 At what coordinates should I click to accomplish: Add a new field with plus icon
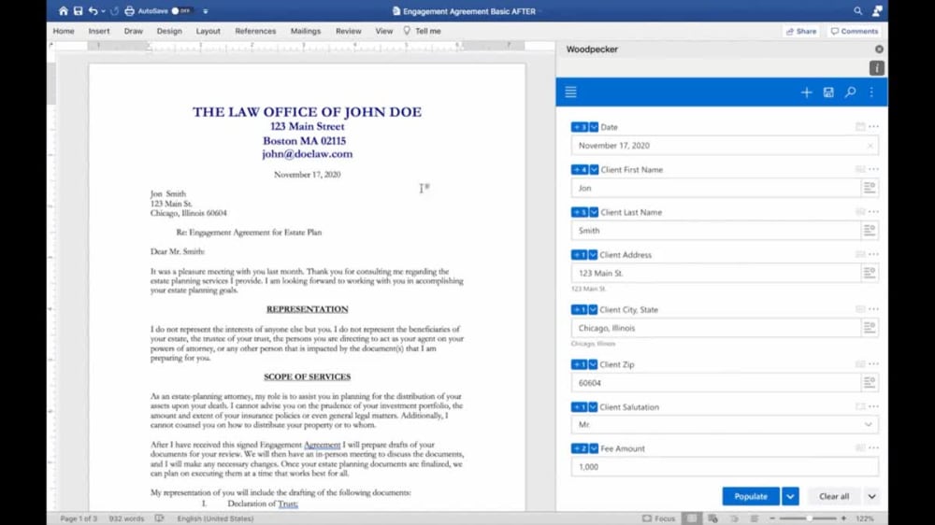pyautogui.click(x=806, y=92)
